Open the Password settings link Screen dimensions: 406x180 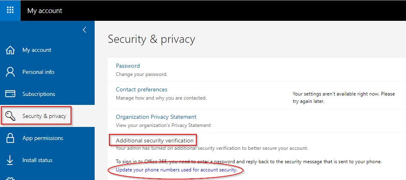click(x=128, y=66)
